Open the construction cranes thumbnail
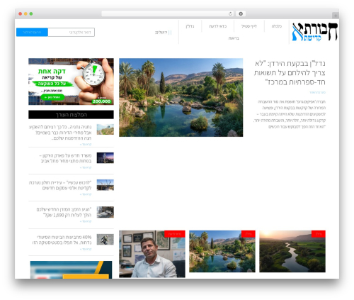Screen dimensions: 354x300 (105, 185)
